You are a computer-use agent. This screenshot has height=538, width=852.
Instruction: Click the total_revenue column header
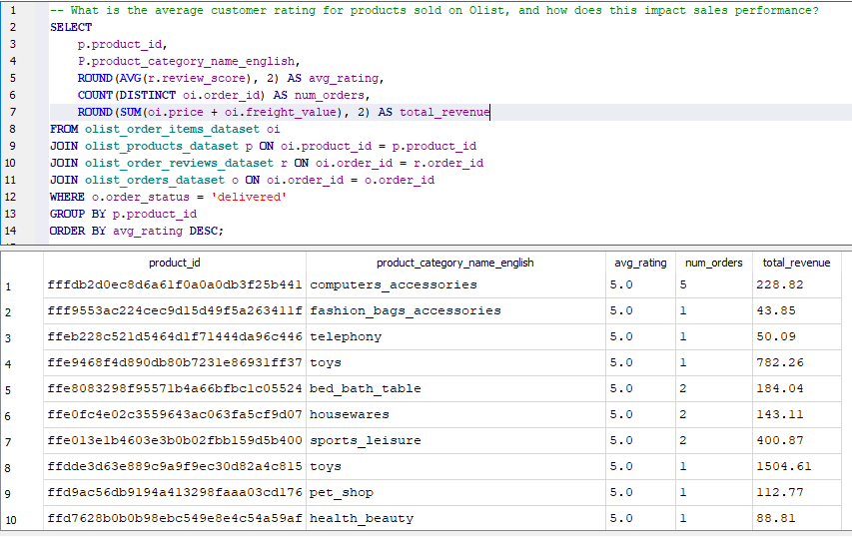(797, 263)
